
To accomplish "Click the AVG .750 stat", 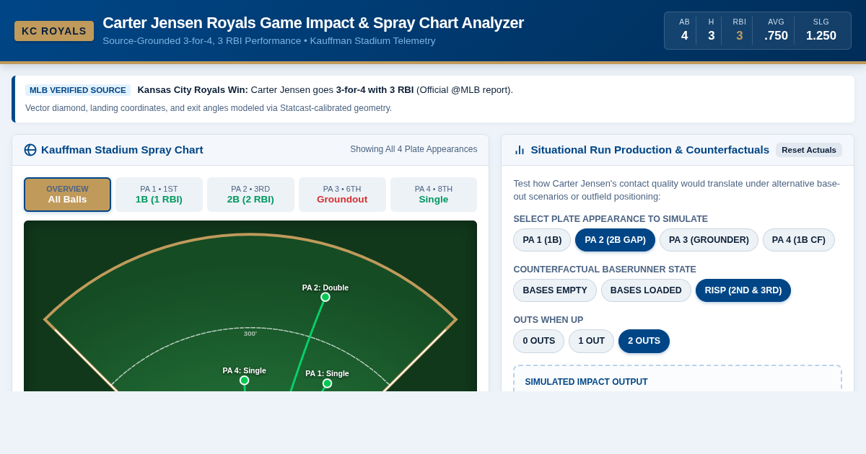I will coord(776,30).
